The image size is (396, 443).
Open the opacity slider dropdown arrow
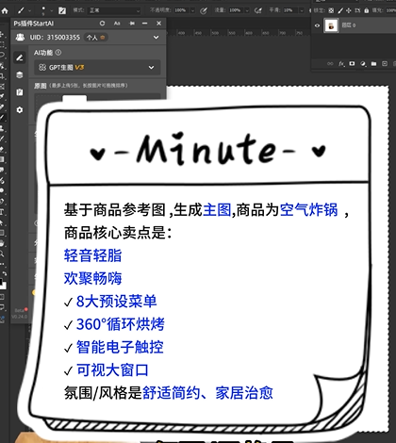192,10
